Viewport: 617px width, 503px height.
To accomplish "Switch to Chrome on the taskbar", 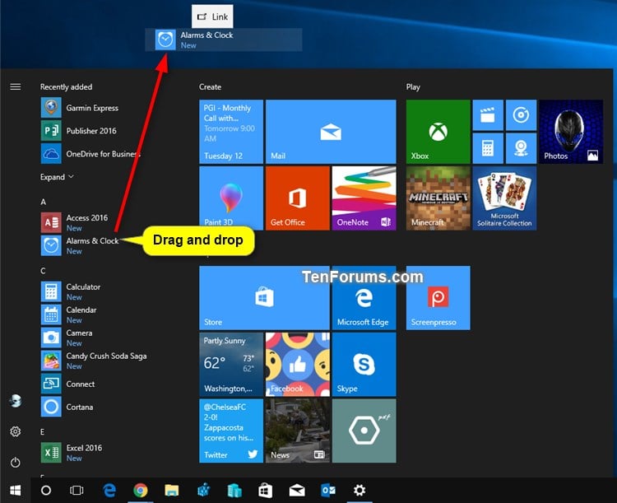I will pyautogui.click(x=141, y=490).
